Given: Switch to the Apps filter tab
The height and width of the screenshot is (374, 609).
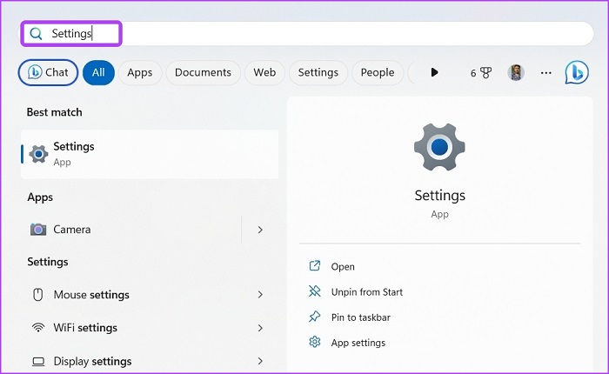Looking at the screenshot, I should point(140,72).
